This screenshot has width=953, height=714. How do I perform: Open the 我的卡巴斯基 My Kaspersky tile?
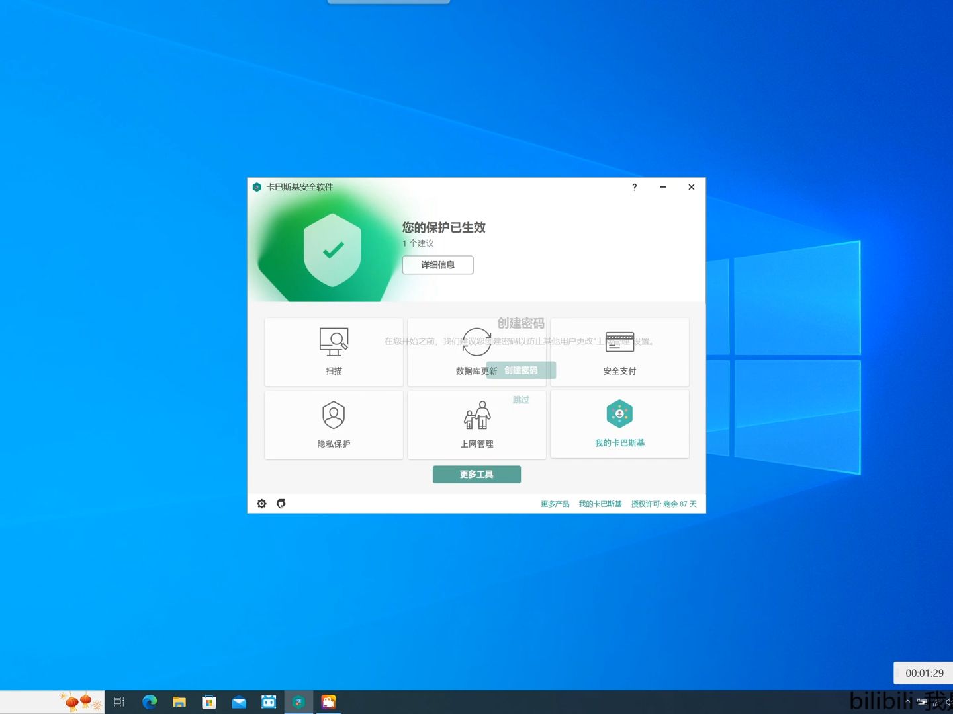click(x=619, y=424)
